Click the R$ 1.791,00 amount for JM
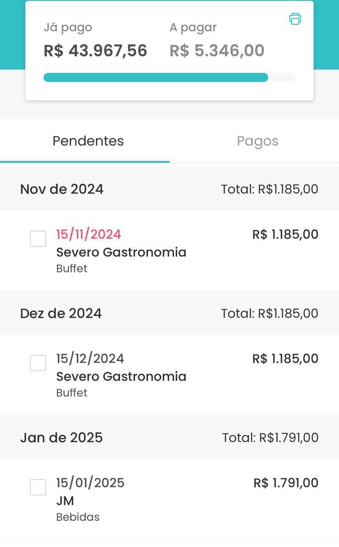 [x=286, y=483]
